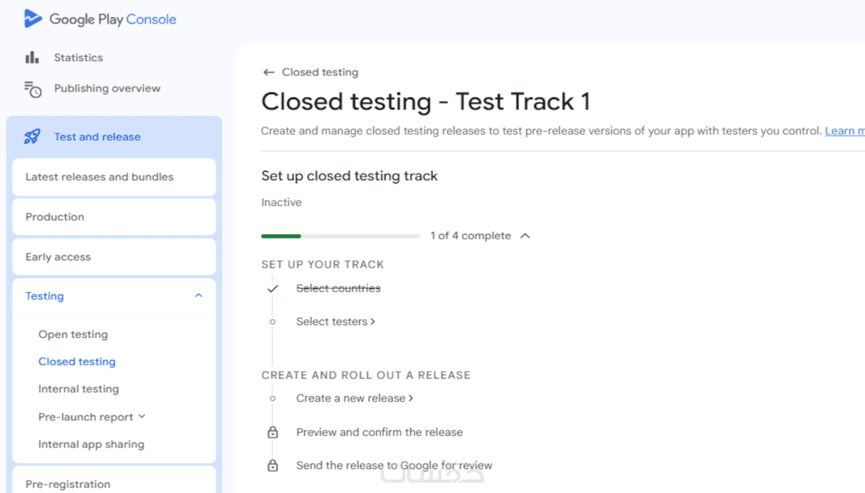This screenshot has height=493, width=865.
Task: Open Latest releases and bundles
Action: pyautogui.click(x=99, y=177)
